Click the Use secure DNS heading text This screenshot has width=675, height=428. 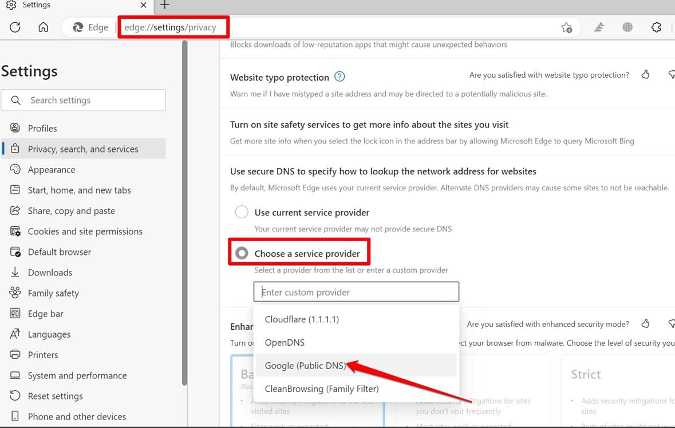coord(383,171)
